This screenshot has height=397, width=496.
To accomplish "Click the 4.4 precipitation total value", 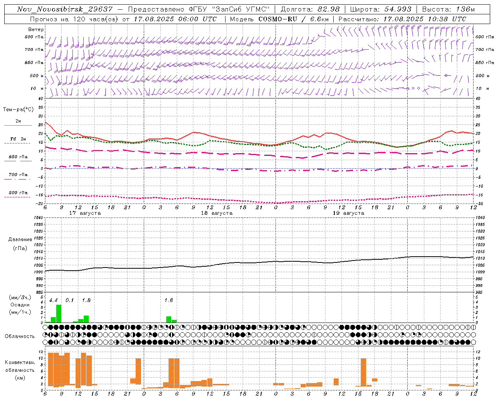I will [x=53, y=300].
